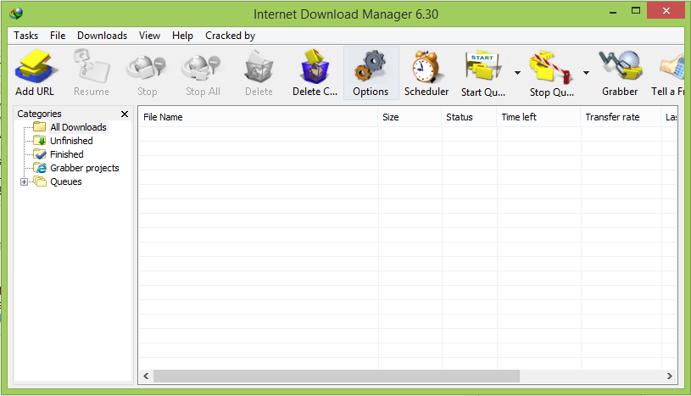This screenshot has height=396, width=691.
Task: Sort by the File Name column
Action: (259, 117)
